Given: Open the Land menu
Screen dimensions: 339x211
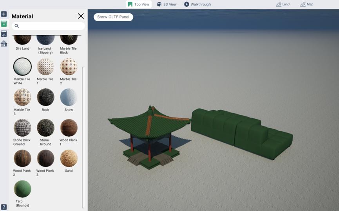Looking at the screenshot, I should coord(283,4).
